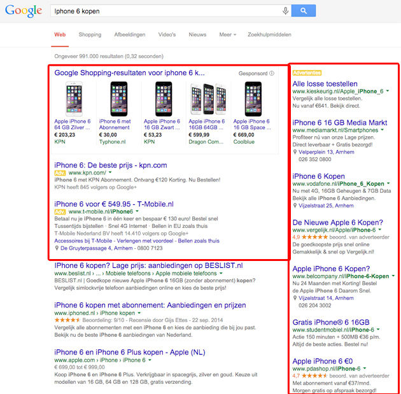The image size is (401, 394).
Task: Open 'iPhone 6: De beste prijs - kpn.com'
Action: coord(111,165)
